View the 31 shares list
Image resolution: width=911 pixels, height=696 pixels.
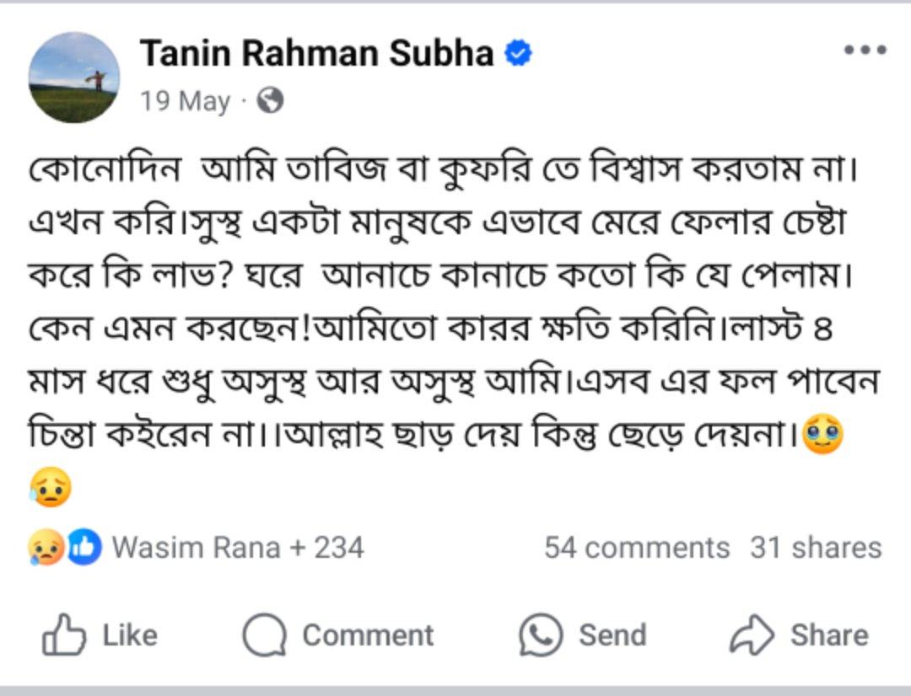[x=816, y=548]
